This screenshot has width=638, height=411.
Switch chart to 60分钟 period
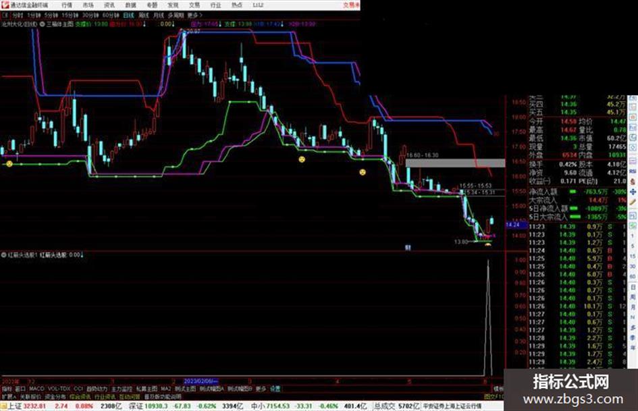click(x=111, y=15)
